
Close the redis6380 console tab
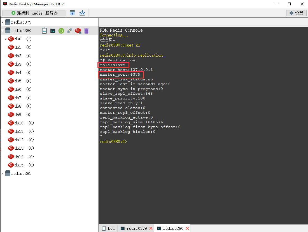(187, 228)
